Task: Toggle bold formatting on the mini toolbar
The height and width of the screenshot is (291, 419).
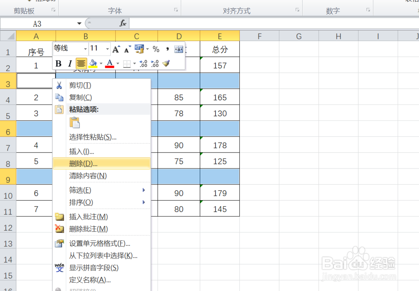Action: 58,63
